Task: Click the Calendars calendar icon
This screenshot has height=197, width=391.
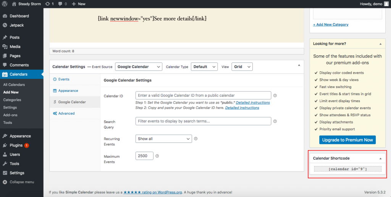Action: pyautogui.click(x=5, y=74)
